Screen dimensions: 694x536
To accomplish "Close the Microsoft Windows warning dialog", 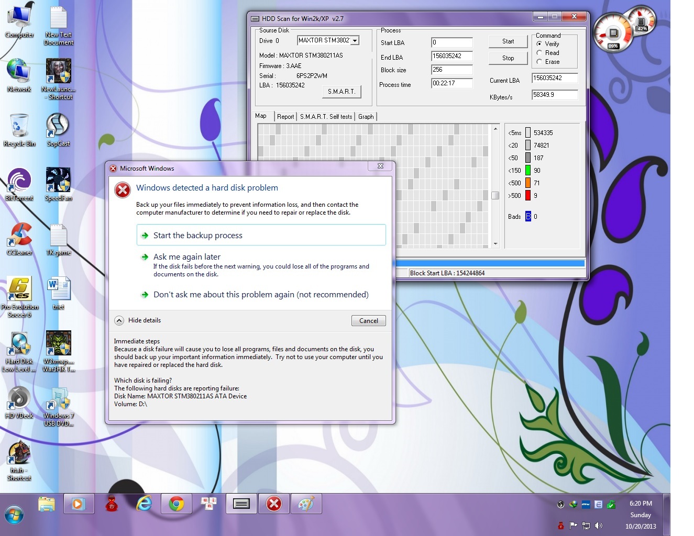I will [x=380, y=166].
